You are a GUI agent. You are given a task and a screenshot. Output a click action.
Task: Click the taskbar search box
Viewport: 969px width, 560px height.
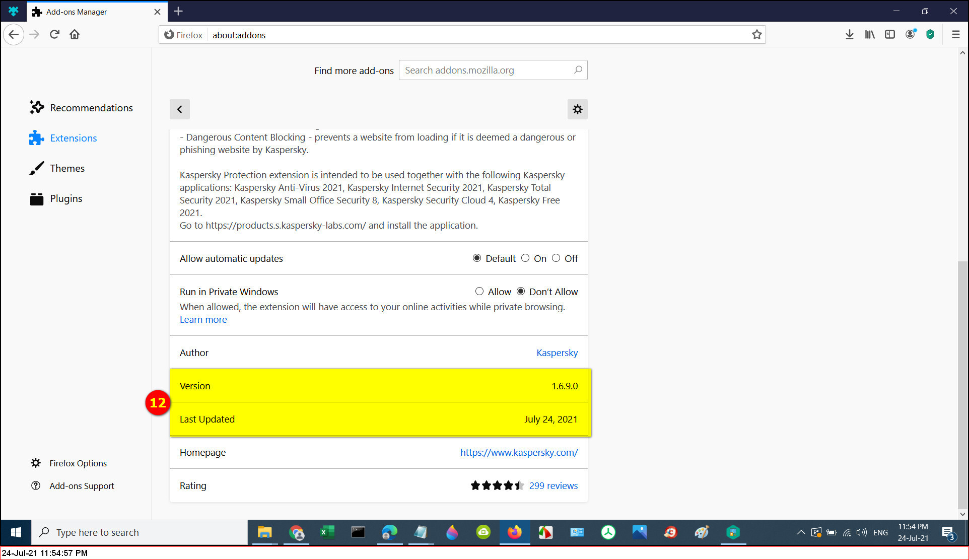click(x=140, y=532)
